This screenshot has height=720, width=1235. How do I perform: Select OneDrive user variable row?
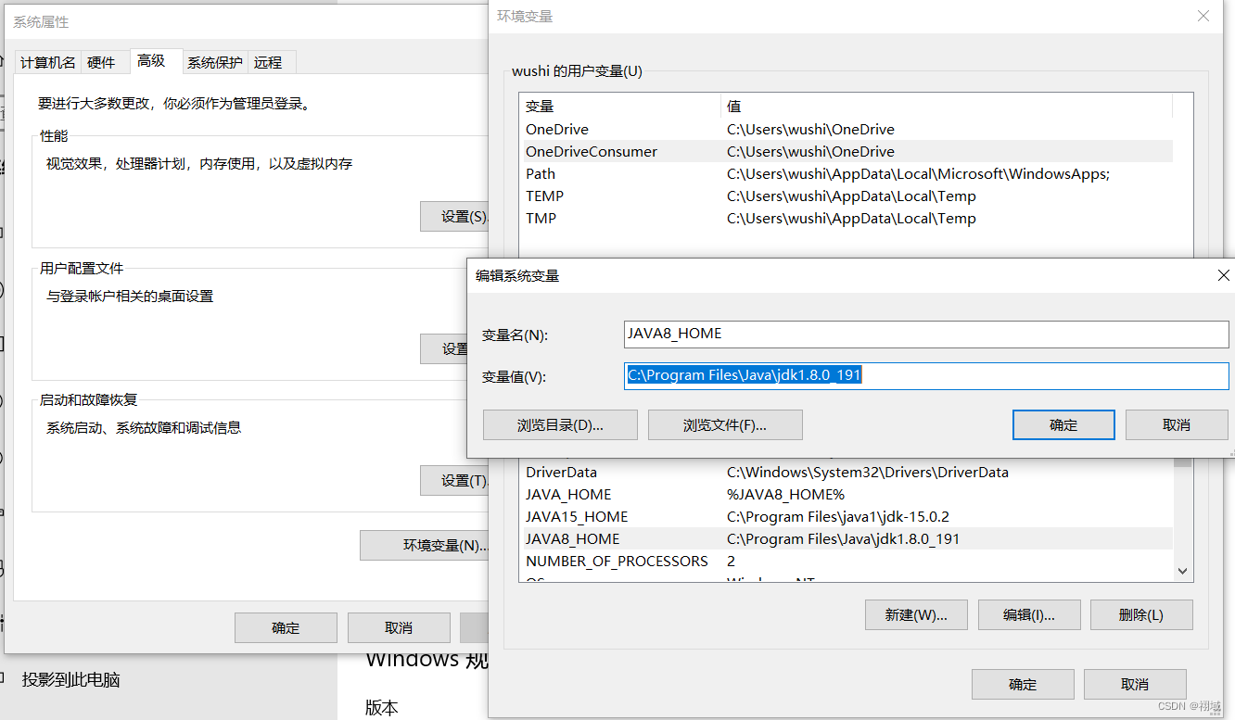846,130
